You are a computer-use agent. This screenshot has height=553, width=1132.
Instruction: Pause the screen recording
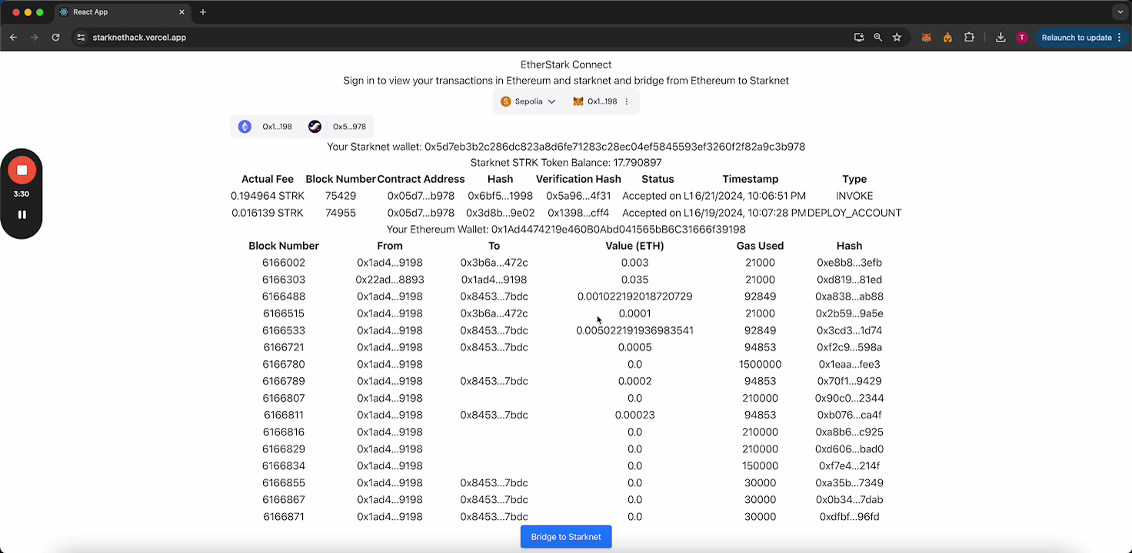pos(22,215)
